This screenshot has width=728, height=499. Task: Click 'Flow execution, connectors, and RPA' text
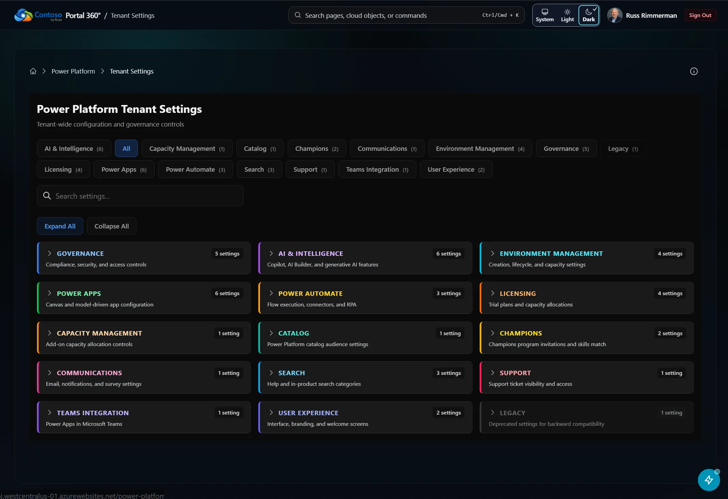tap(312, 304)
